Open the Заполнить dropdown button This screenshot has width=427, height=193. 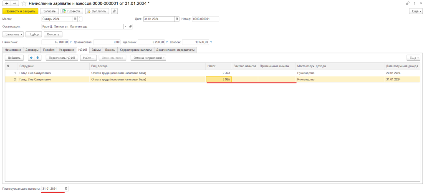click(x=13, y=34)
